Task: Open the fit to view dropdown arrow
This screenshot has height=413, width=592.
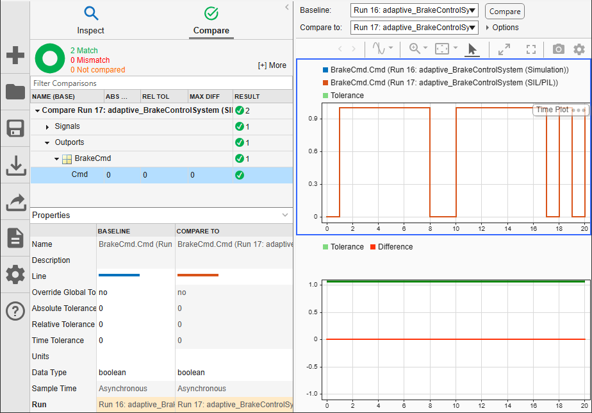Action: (x=456, y=47)
